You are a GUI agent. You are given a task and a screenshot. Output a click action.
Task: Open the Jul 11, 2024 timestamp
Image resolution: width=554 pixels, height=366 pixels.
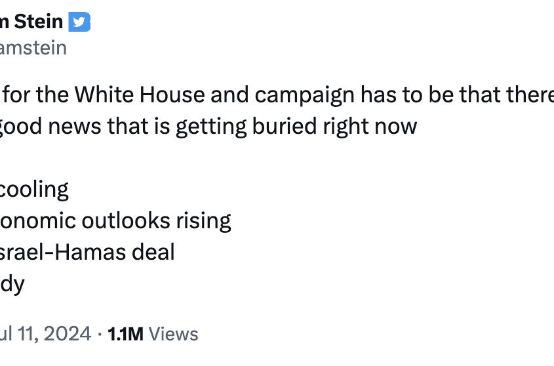pos(45,334)
